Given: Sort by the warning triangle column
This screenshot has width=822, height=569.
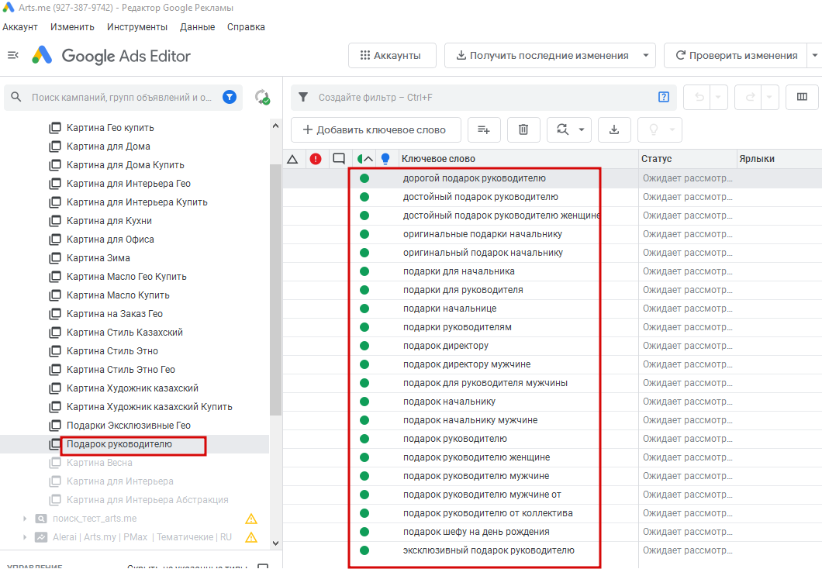Looking at the screenshot, I should [x=292, y=159].
